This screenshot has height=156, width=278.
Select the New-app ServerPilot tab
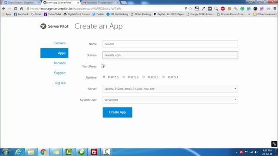(60, 3)
